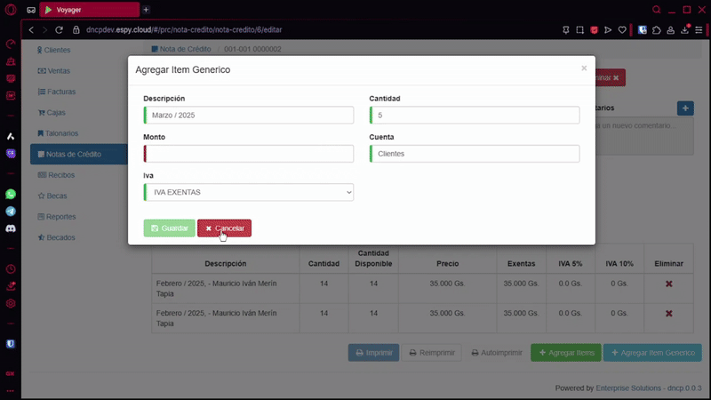This screenshot has width=711, height=400.
Task: Click the Bitwarden shield sidebar icon
Action: (x=11, y=343)
